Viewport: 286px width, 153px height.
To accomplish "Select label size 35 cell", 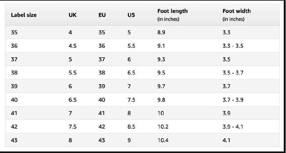I will tap(14, 32).
